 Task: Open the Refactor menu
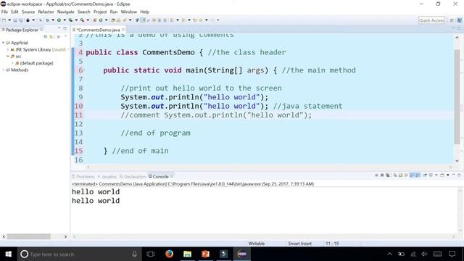(x=46, y=12)
